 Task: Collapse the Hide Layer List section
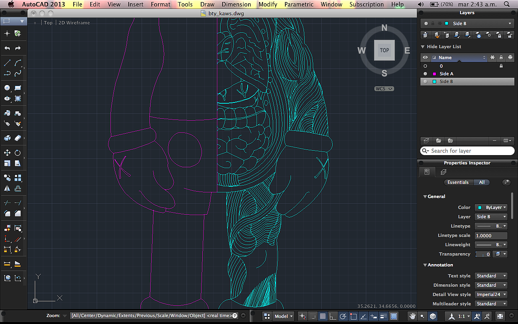point(423,47)
